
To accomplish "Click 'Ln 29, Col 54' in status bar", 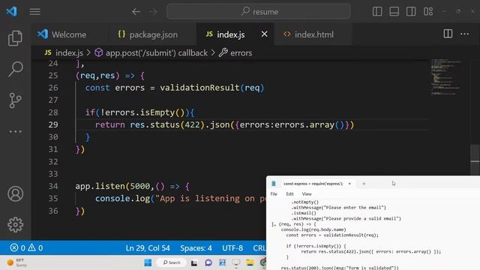I will [148, 248].
